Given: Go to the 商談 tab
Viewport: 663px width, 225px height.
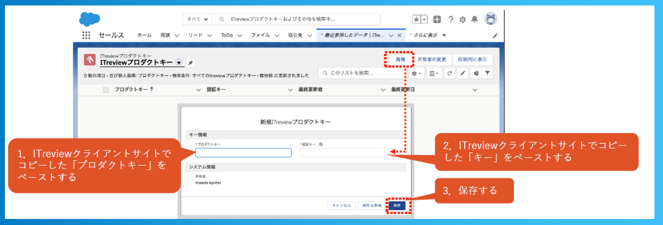Looking at the screenshot, I should coord(166,35).
